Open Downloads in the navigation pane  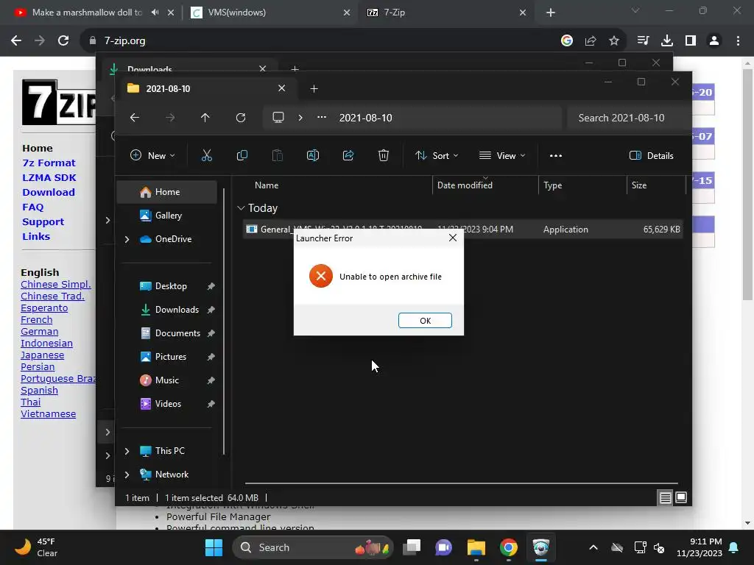tap(176, 310)
